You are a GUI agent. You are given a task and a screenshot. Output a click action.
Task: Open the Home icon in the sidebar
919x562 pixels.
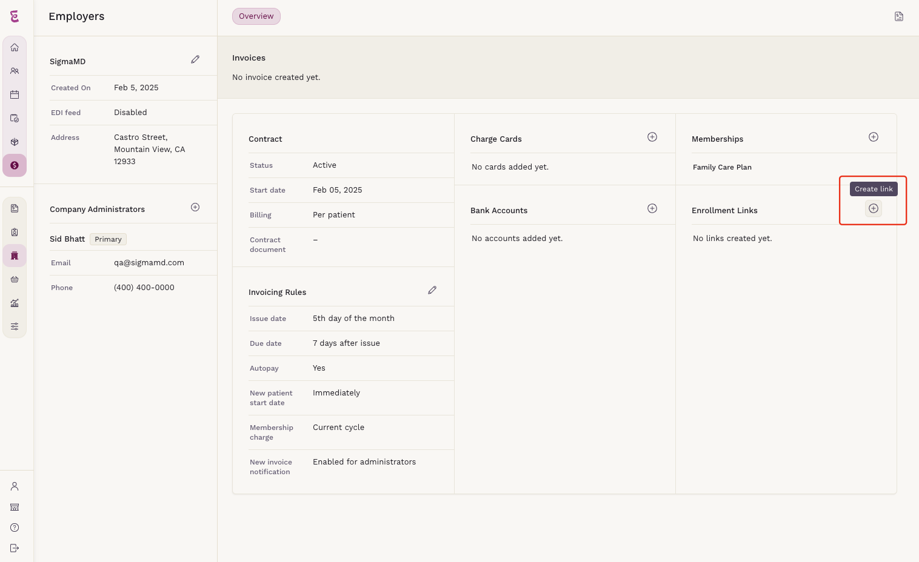[15, 47]
